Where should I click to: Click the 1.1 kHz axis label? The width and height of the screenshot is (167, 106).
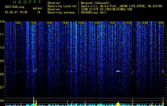2,34
